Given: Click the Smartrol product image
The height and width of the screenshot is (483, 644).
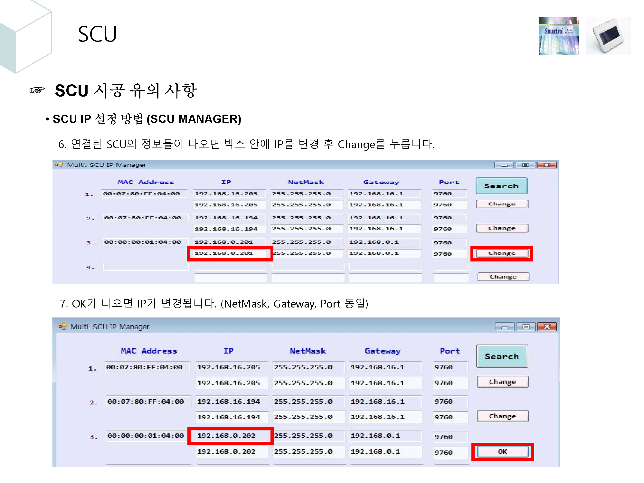Looking at the screenshot, I should [x=559, y=37].
